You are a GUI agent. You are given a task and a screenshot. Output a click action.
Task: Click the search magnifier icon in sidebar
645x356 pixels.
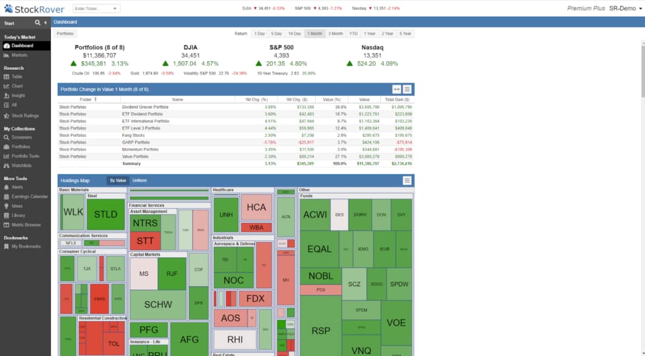[x=37, y=23]
